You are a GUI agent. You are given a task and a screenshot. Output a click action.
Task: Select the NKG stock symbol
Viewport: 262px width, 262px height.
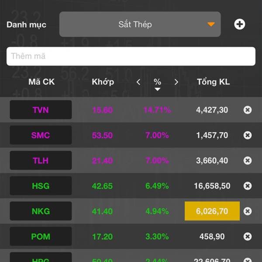pyautogui.click(x=41, y=211)
